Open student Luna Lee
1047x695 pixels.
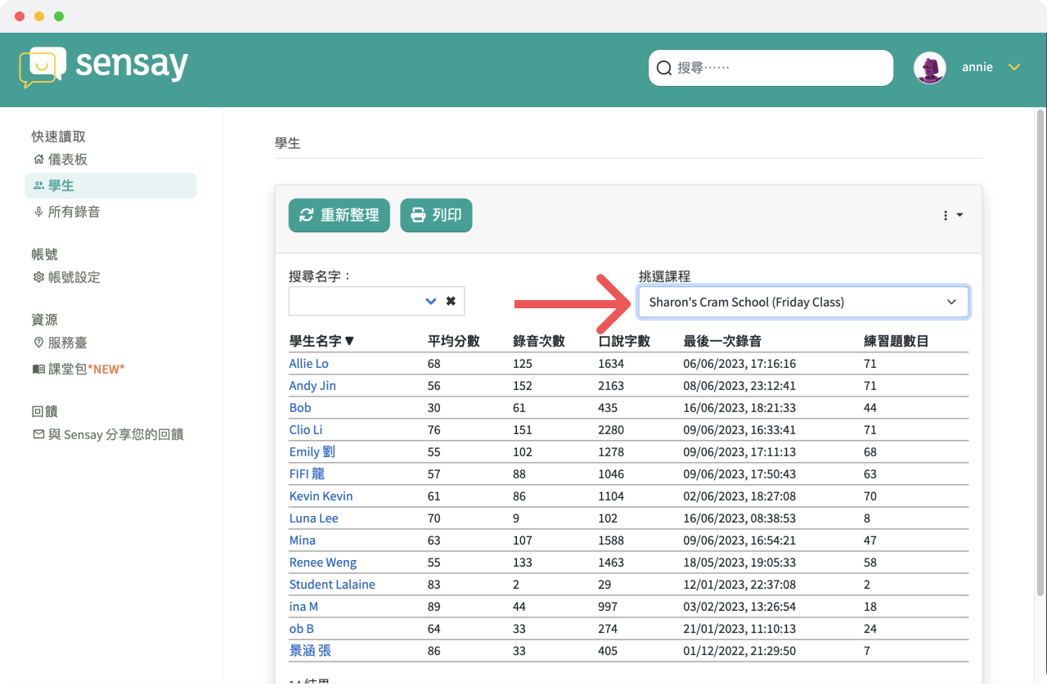(313, 518)
